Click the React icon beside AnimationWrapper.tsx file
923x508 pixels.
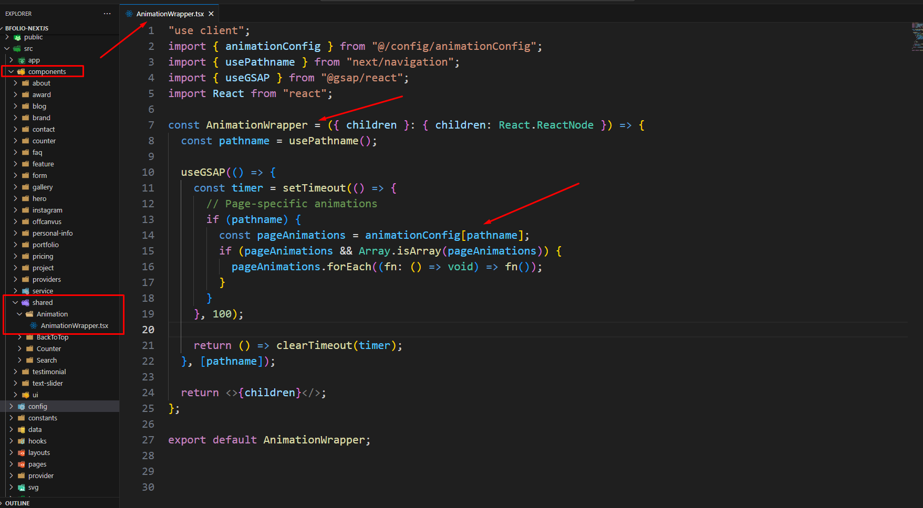click(34, 326)
